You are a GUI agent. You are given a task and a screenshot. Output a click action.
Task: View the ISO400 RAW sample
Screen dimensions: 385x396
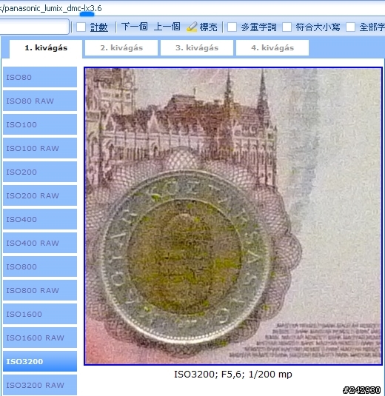coord(40,243)
